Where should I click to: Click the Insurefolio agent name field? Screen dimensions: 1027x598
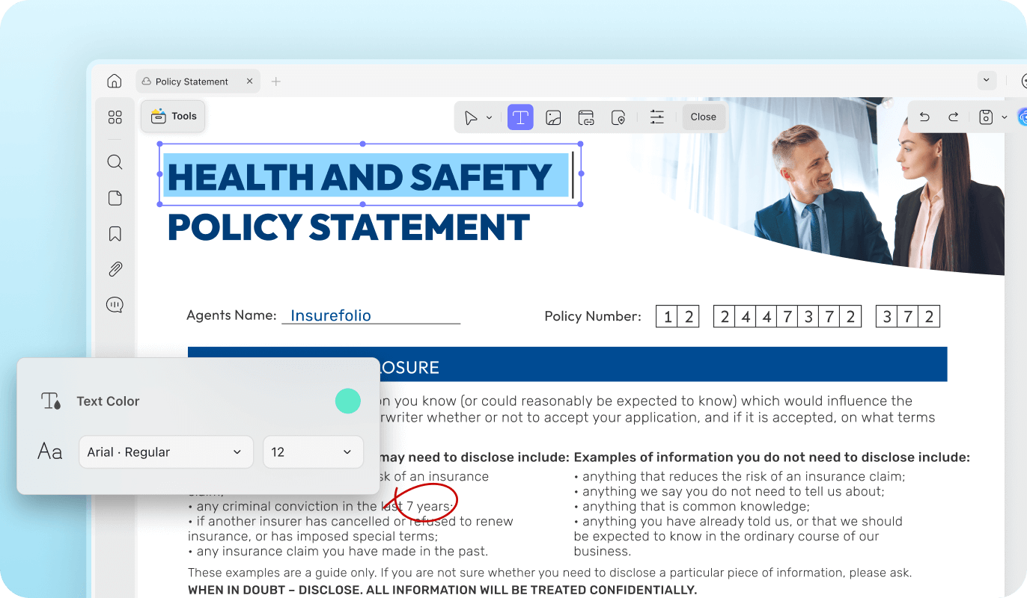[371, 315]
